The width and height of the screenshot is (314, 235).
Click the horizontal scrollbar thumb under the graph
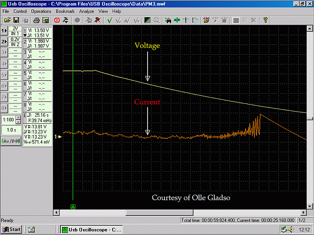(x=159, y=212)
